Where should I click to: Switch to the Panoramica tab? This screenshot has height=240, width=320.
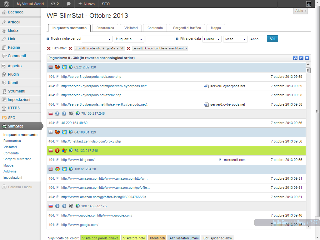pyautogui.click(x=105, y=28)
